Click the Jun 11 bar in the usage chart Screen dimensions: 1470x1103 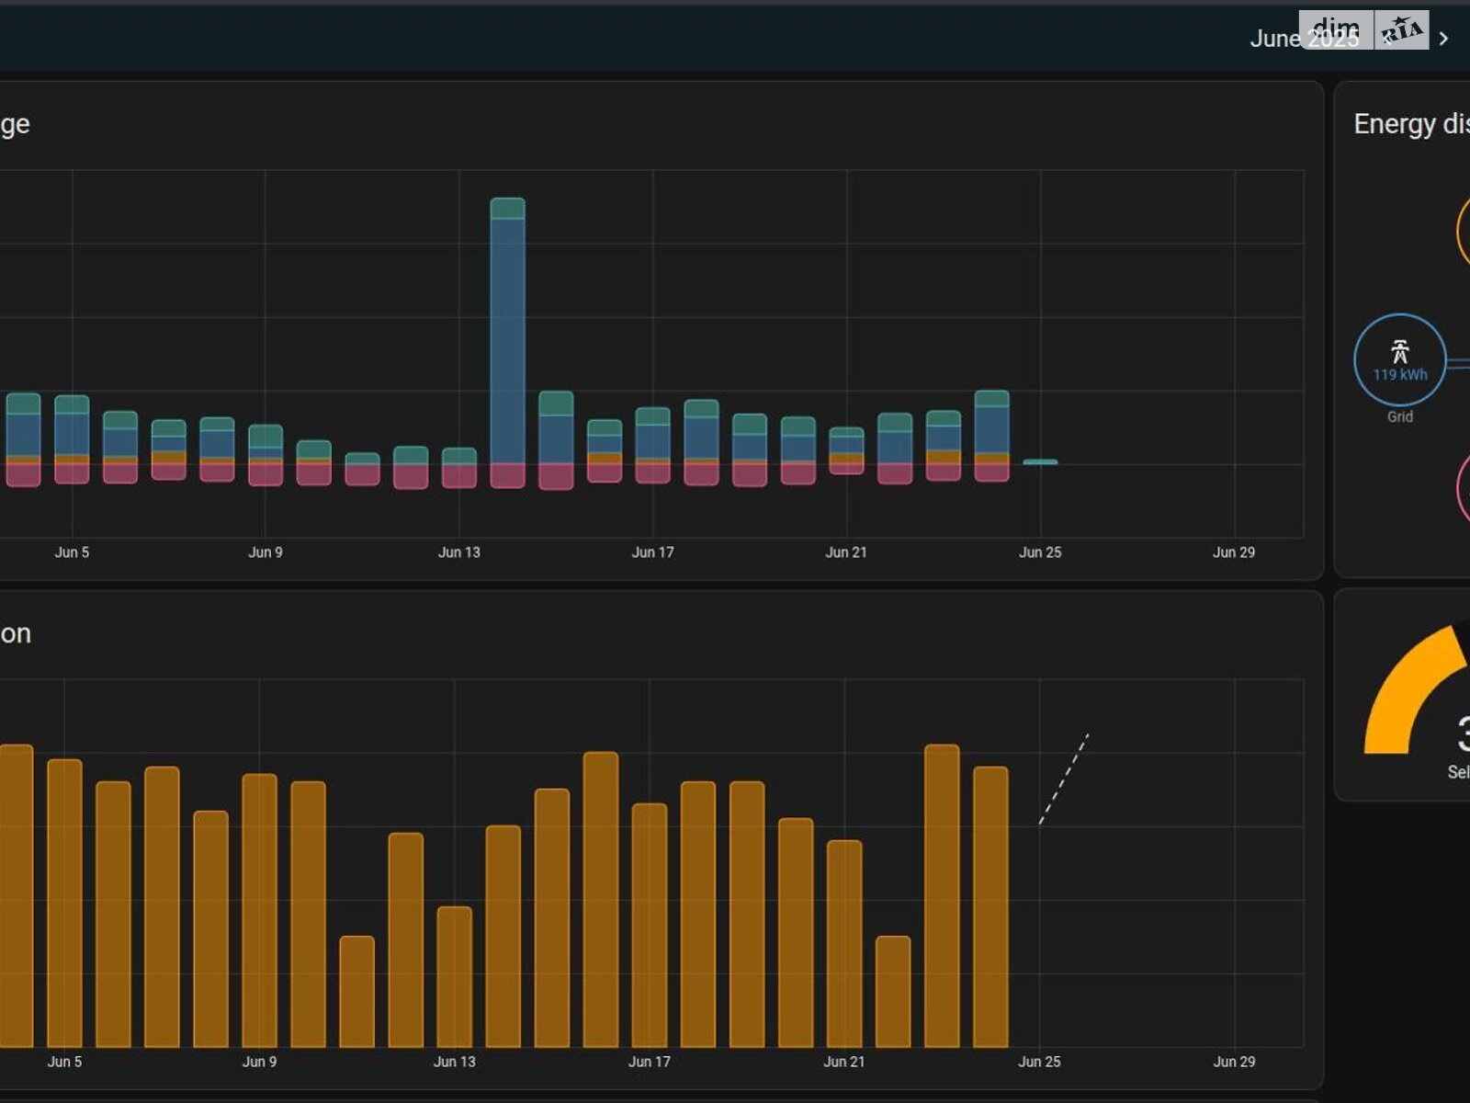click(x=362, y=469)
